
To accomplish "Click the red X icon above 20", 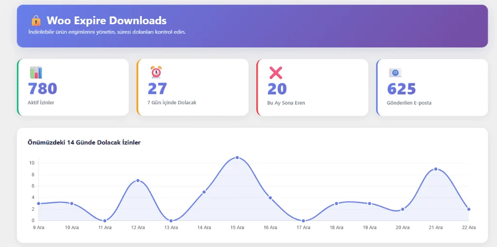I will click(x=276, y=73).
